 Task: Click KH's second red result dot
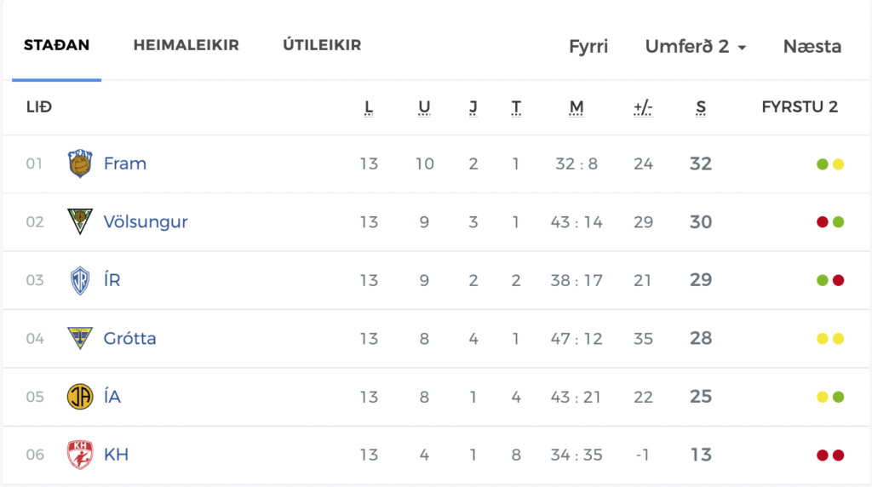839,455
